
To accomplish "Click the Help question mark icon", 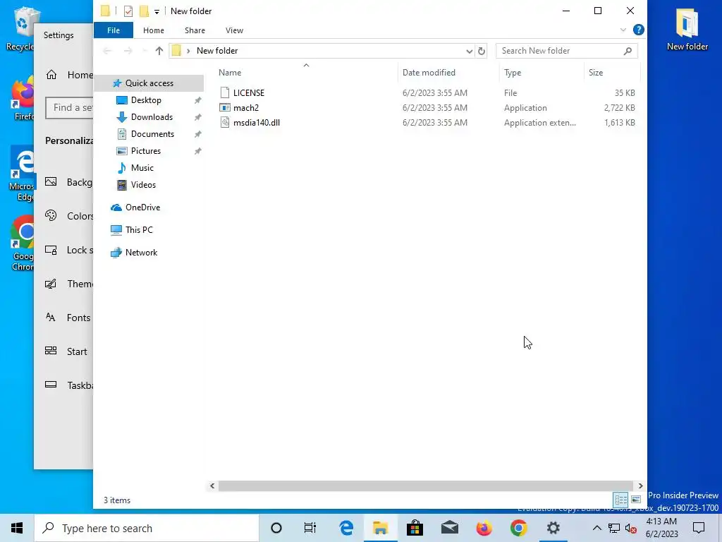I will [x=638, y=30].
